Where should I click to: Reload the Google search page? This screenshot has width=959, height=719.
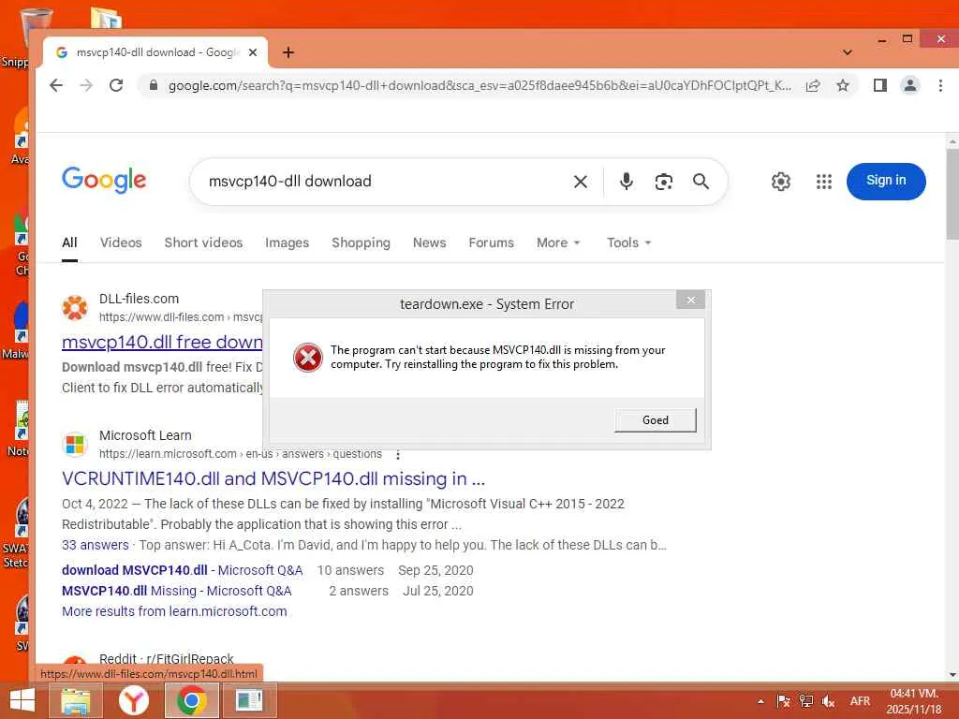[116, 85]
